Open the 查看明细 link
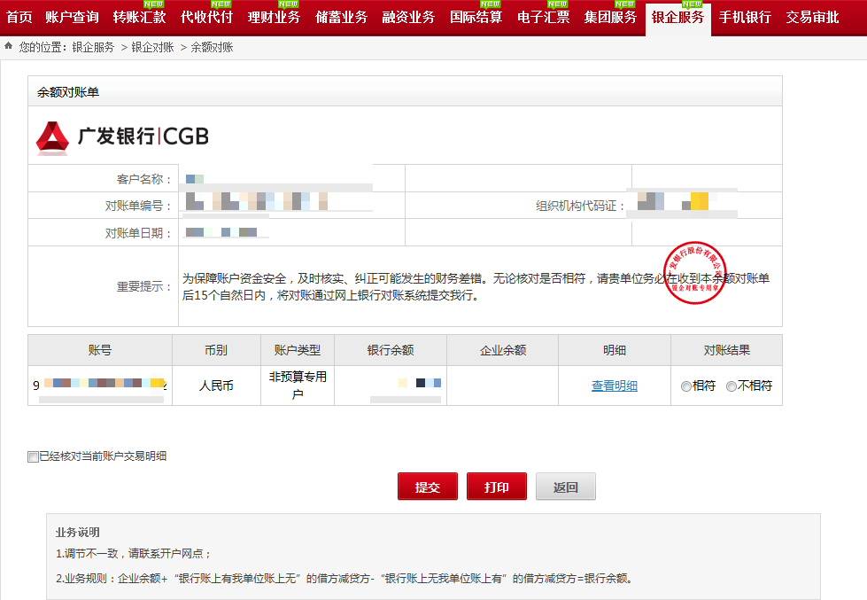 pos(615,386)
